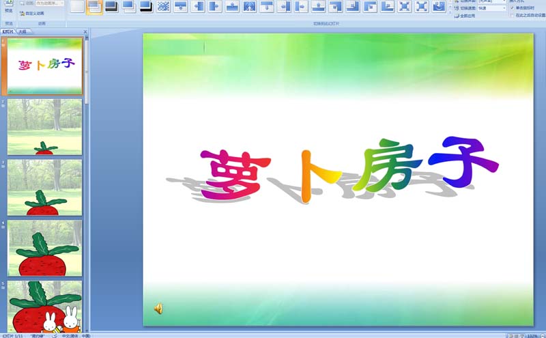The width and height of the screenshot is (546, 338).
Task: Toggle the 'On Mouse Click' (单击鼠标时) checkbox
Action: 513,8
